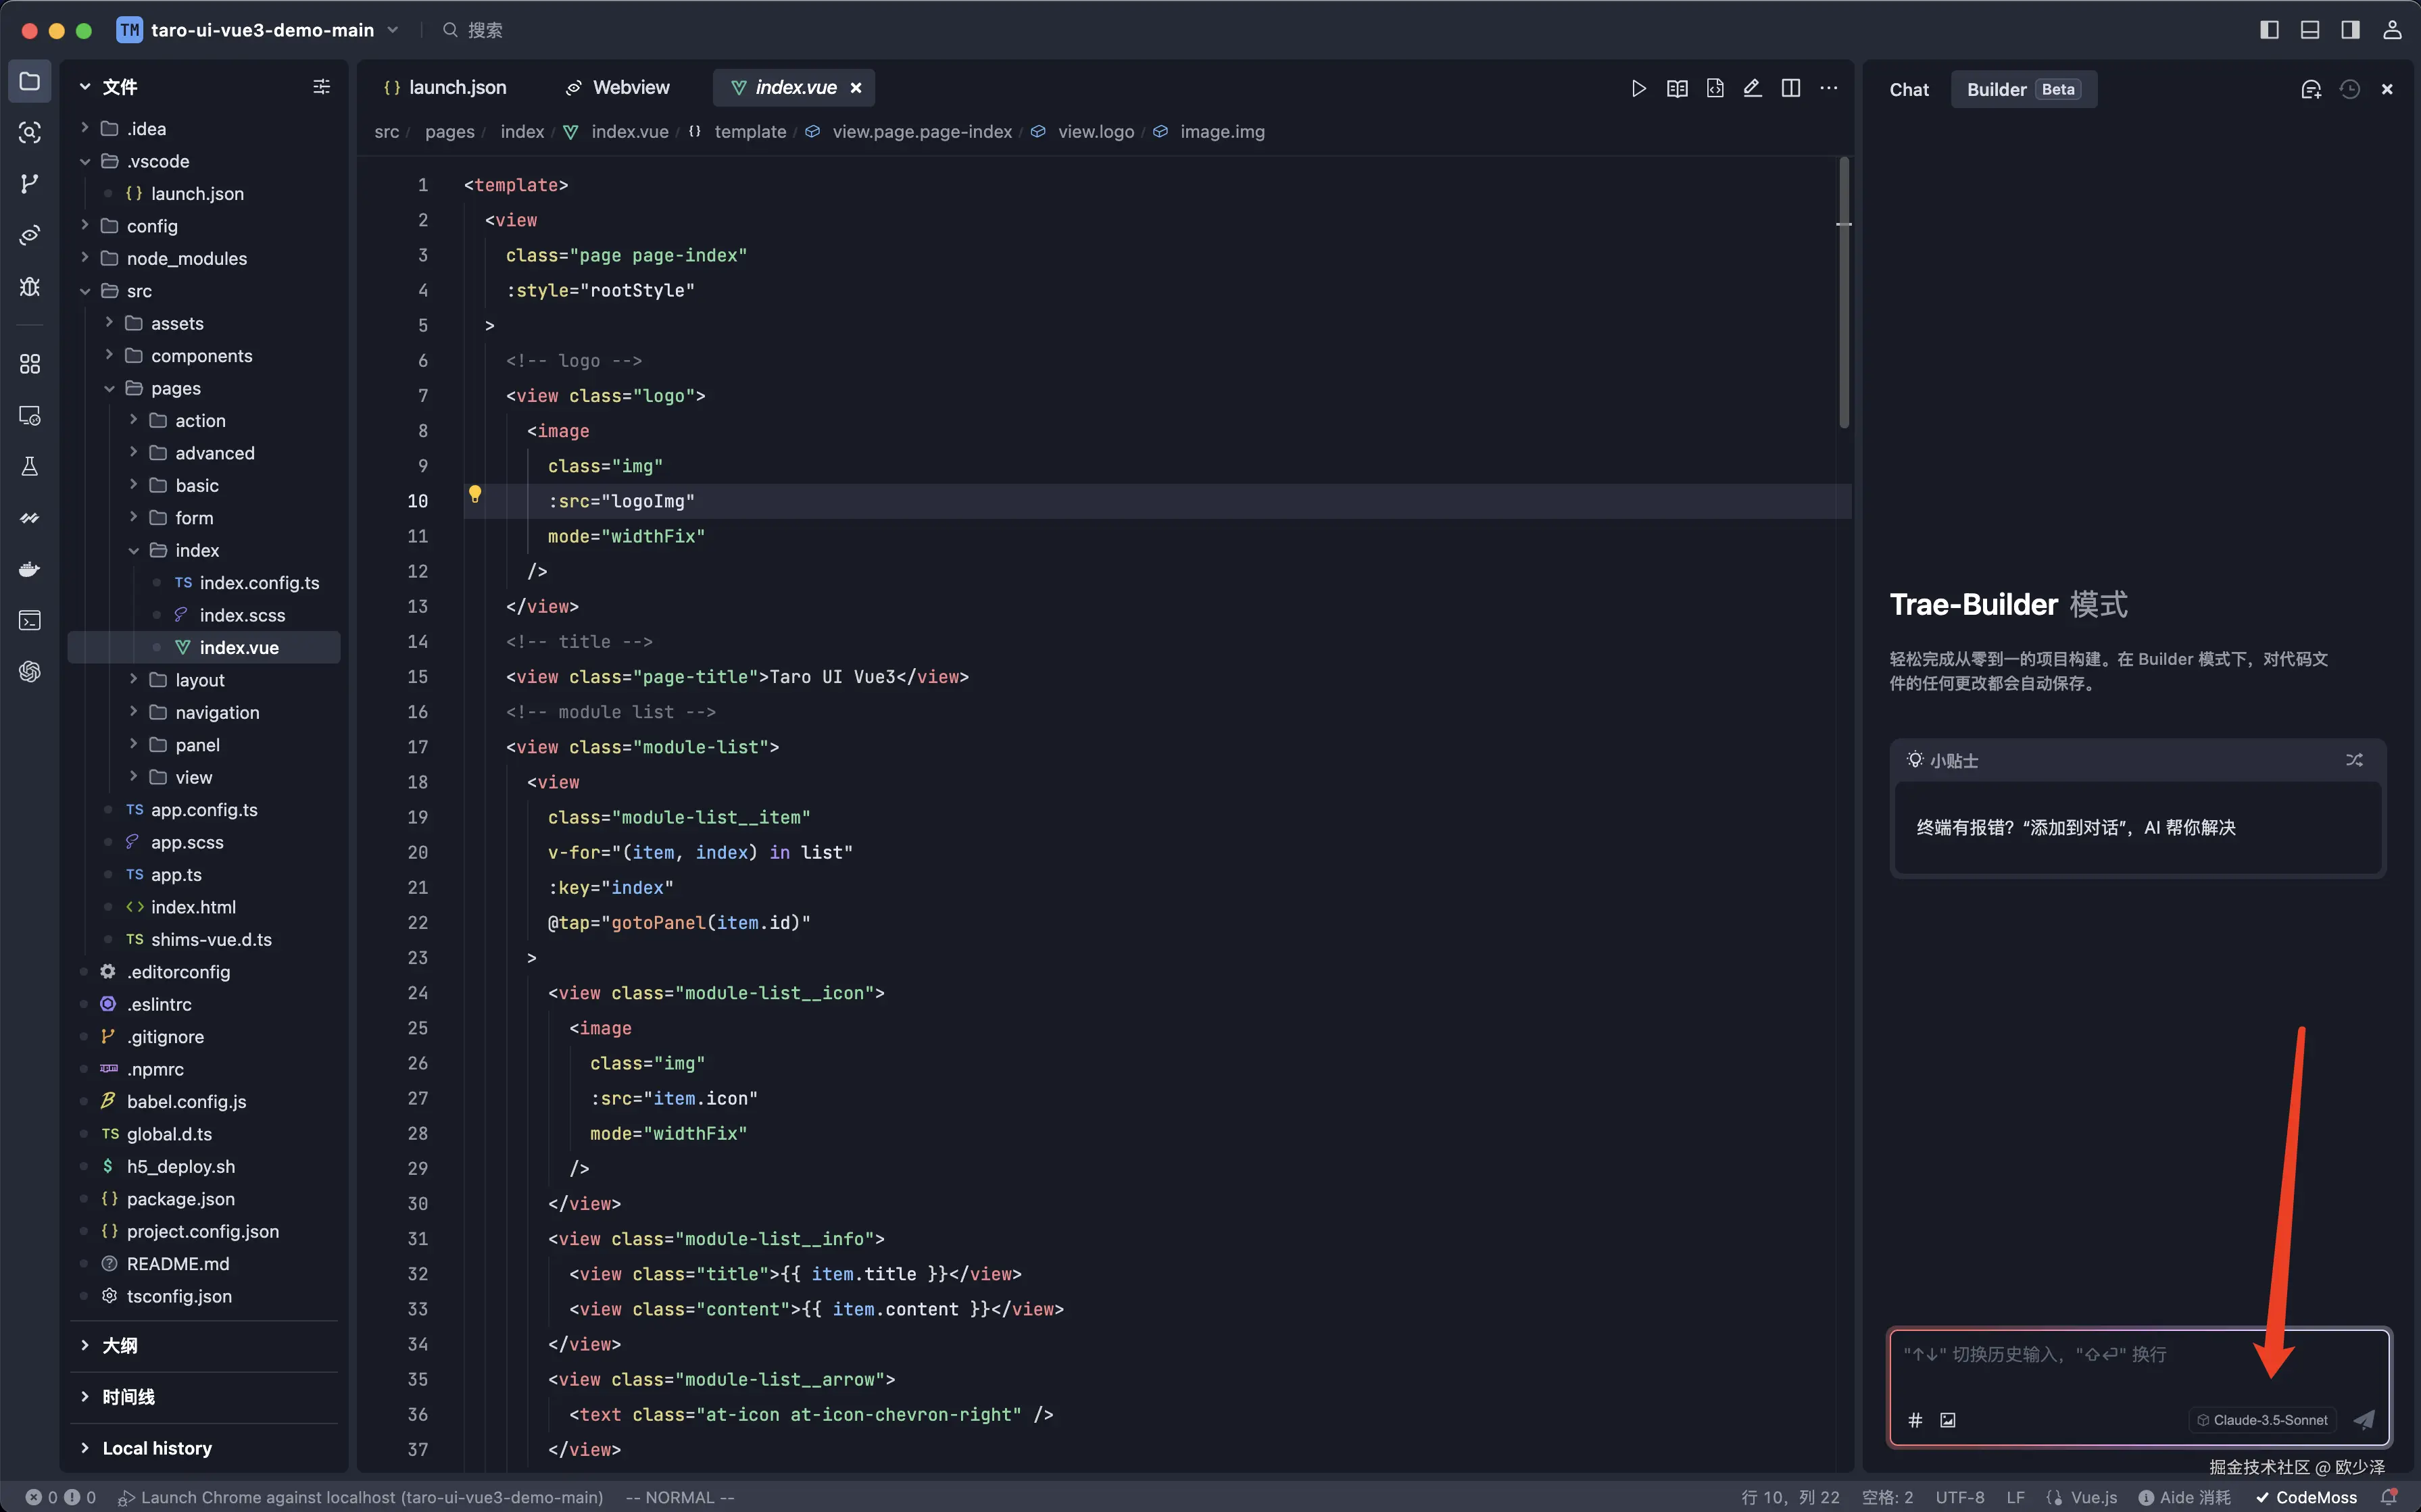The width and height of the screenshot is (2421, 1512).
Task: Click the send message paper plane icon
Action: coord(2363,1419)
